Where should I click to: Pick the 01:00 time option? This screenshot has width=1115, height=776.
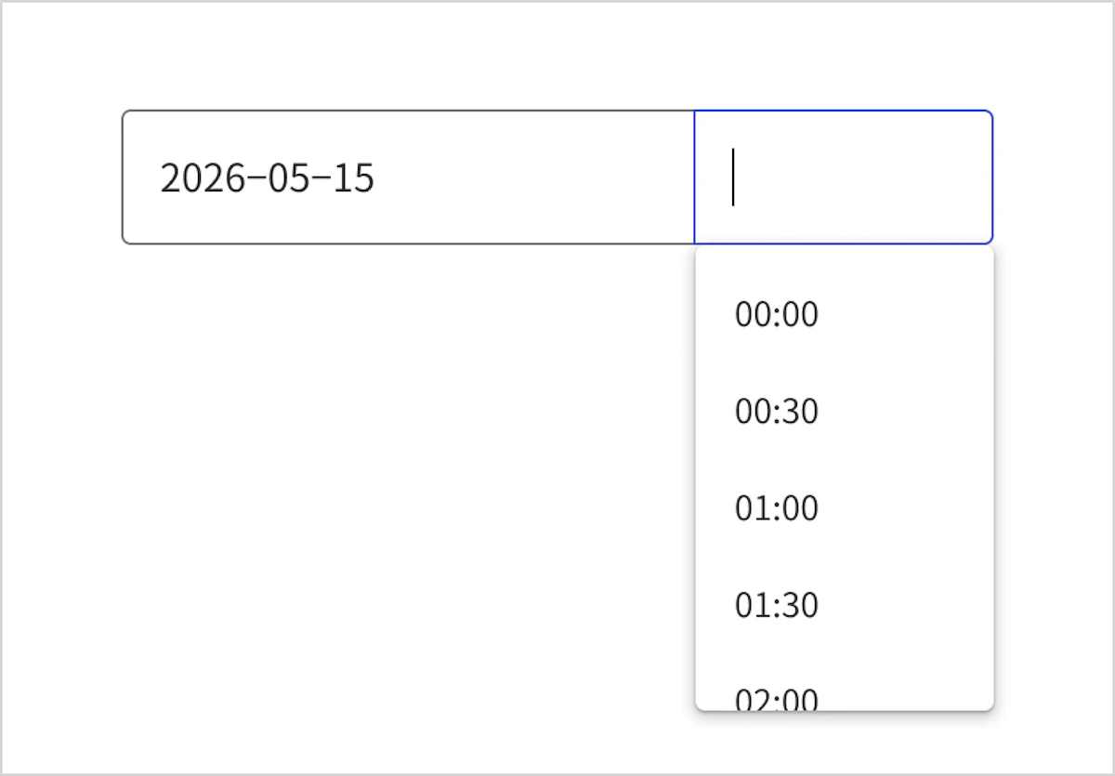844,507
